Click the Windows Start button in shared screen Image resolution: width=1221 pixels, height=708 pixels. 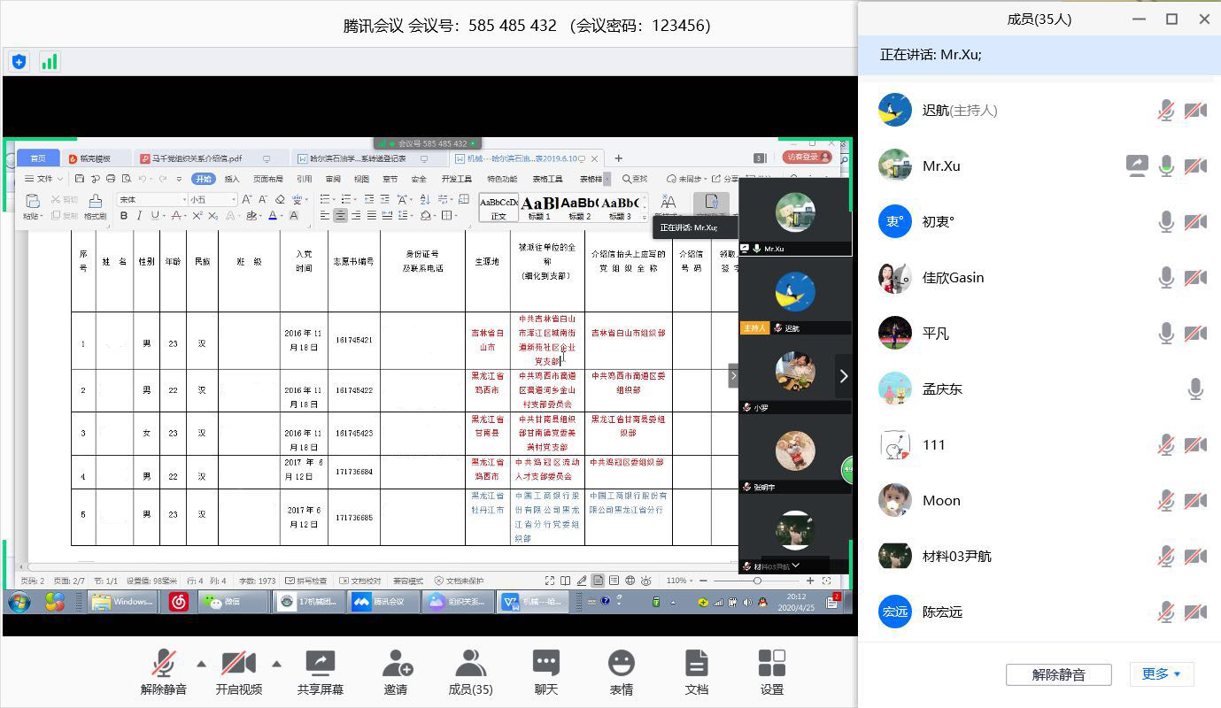pyautogui.click(x=19, y=602)
